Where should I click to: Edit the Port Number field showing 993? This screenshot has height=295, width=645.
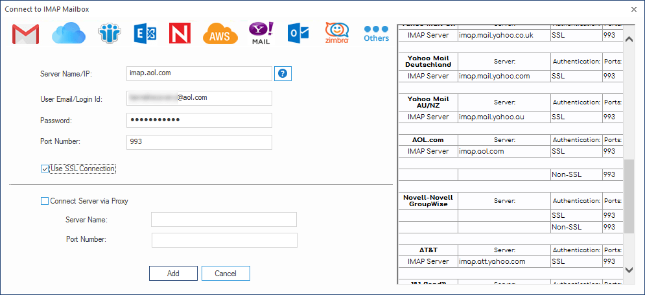(199, 142)
